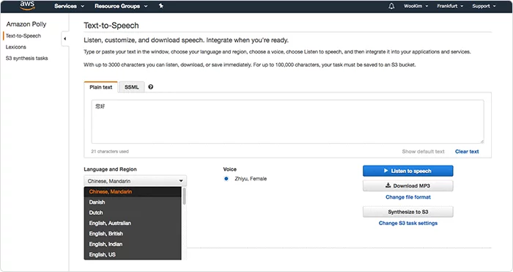Click the Synthesize to S3 button
This screenshot has width=513, height=272.
(x=407, y=212)
